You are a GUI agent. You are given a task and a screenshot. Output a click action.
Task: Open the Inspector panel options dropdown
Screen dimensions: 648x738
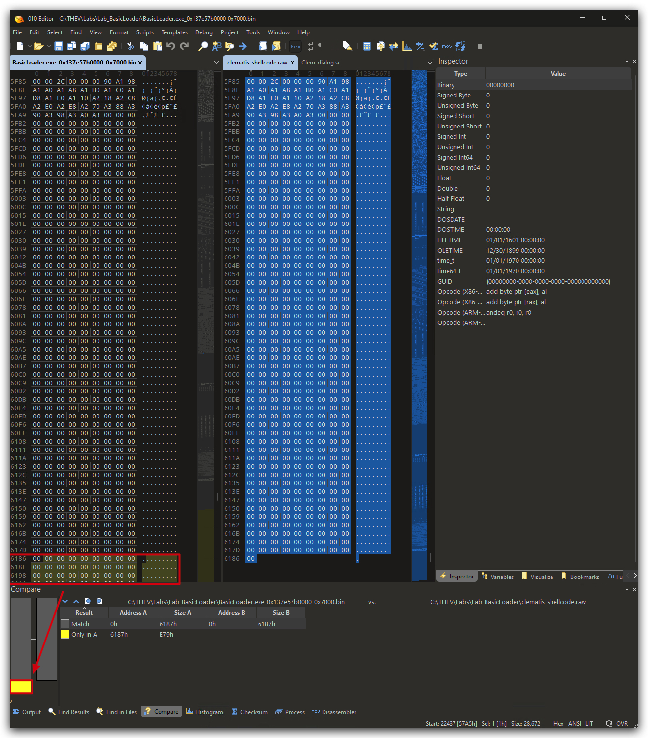click(x=627, y=62)
